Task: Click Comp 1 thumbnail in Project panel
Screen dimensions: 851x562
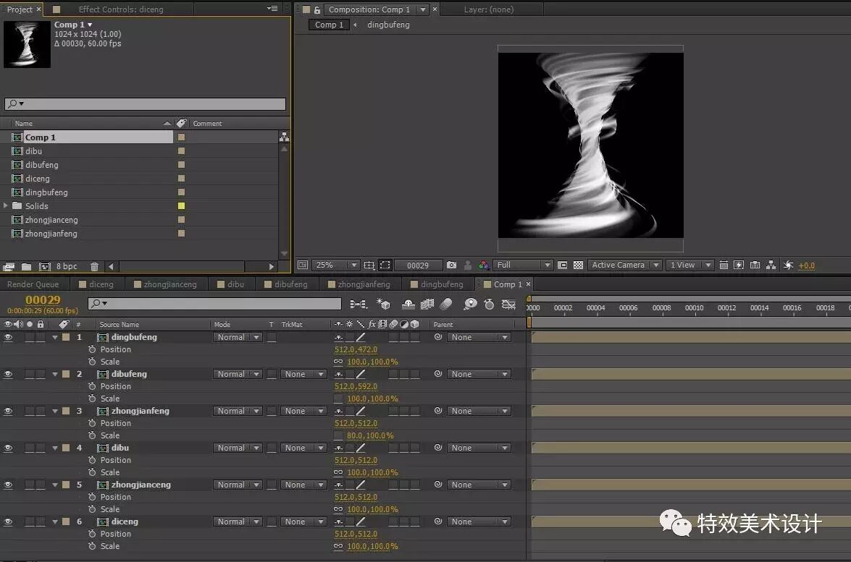Action: [x=27, y=44]
